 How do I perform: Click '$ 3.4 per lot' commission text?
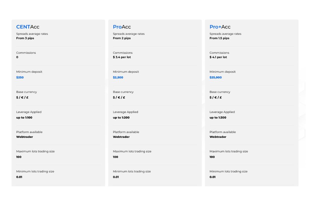click(x=122, y=57)
